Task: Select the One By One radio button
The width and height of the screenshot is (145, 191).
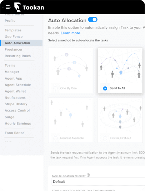Action: click(55, 88)
